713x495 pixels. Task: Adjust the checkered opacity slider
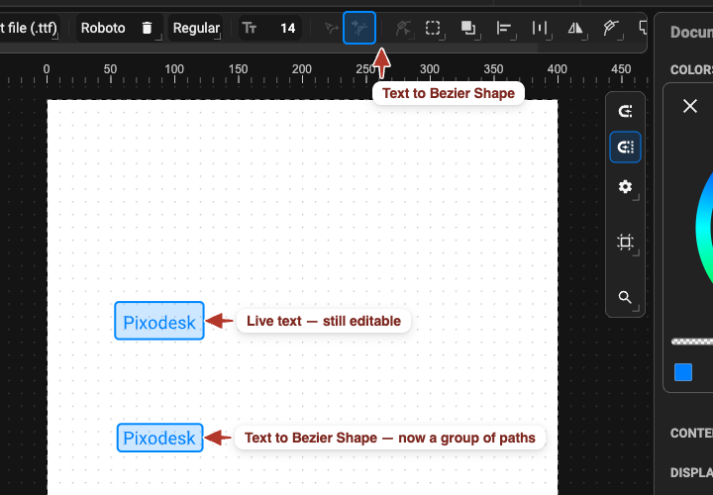point(692,342)
